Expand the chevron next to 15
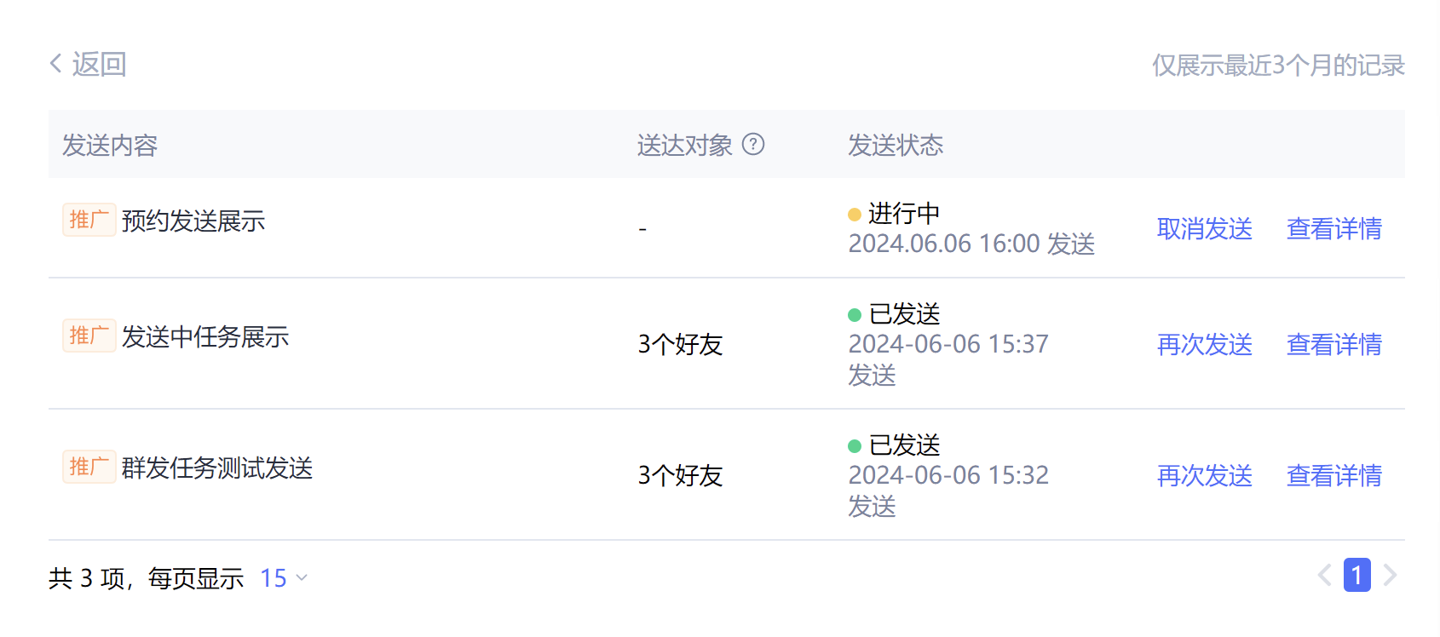 coord(302,578)
